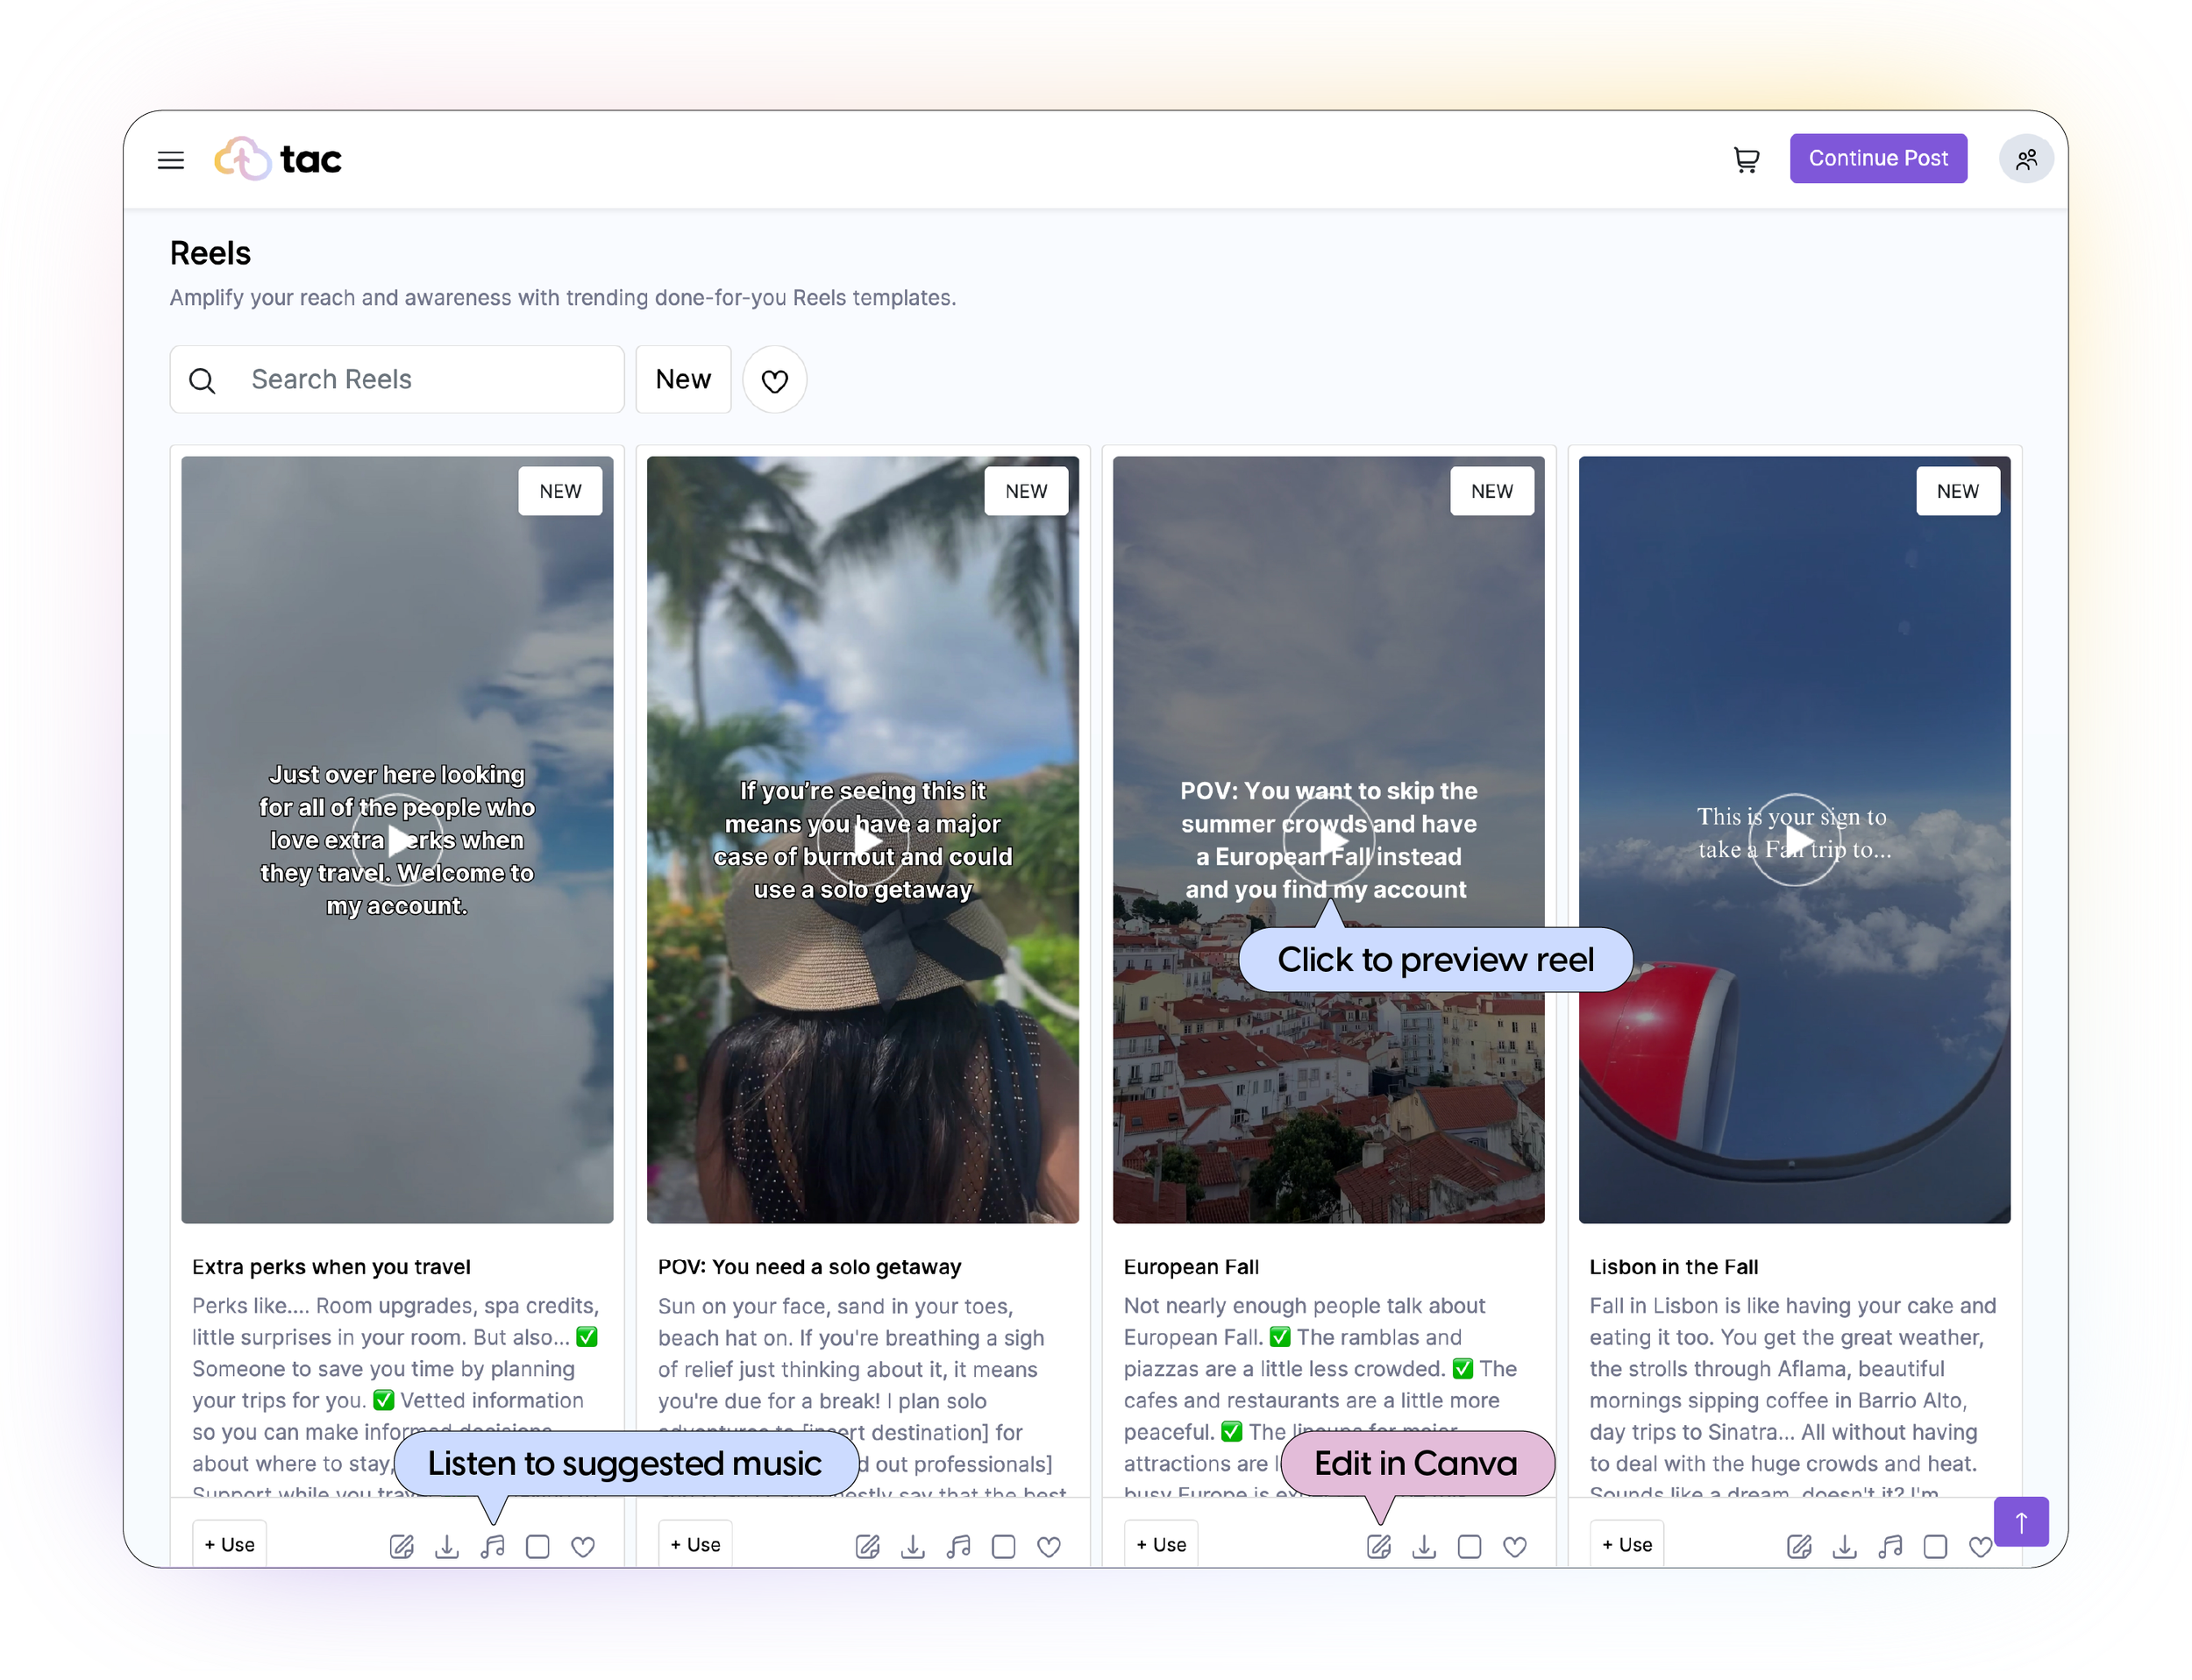Screen dimensions: 2192x1680
Task: Open music for solo getaway reel
Action: pos(958,1547)
